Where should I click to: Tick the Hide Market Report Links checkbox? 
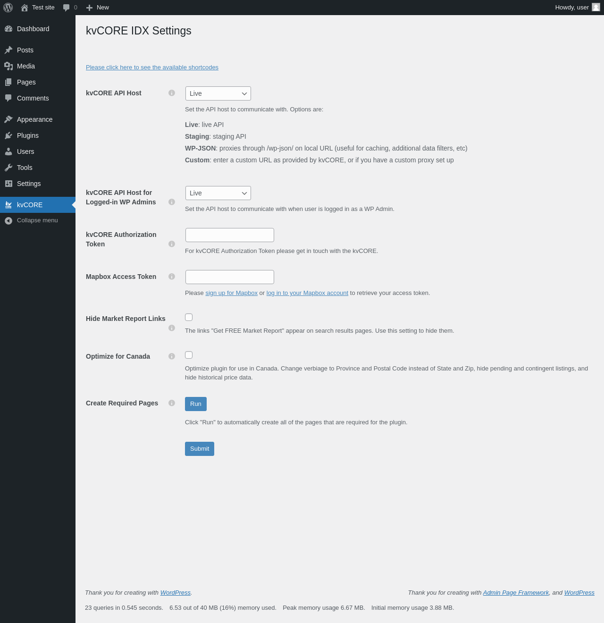(x=189, y=317)
